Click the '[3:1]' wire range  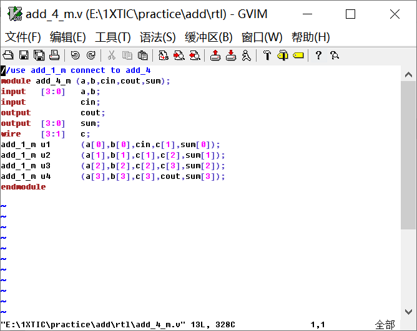(53, 134)
